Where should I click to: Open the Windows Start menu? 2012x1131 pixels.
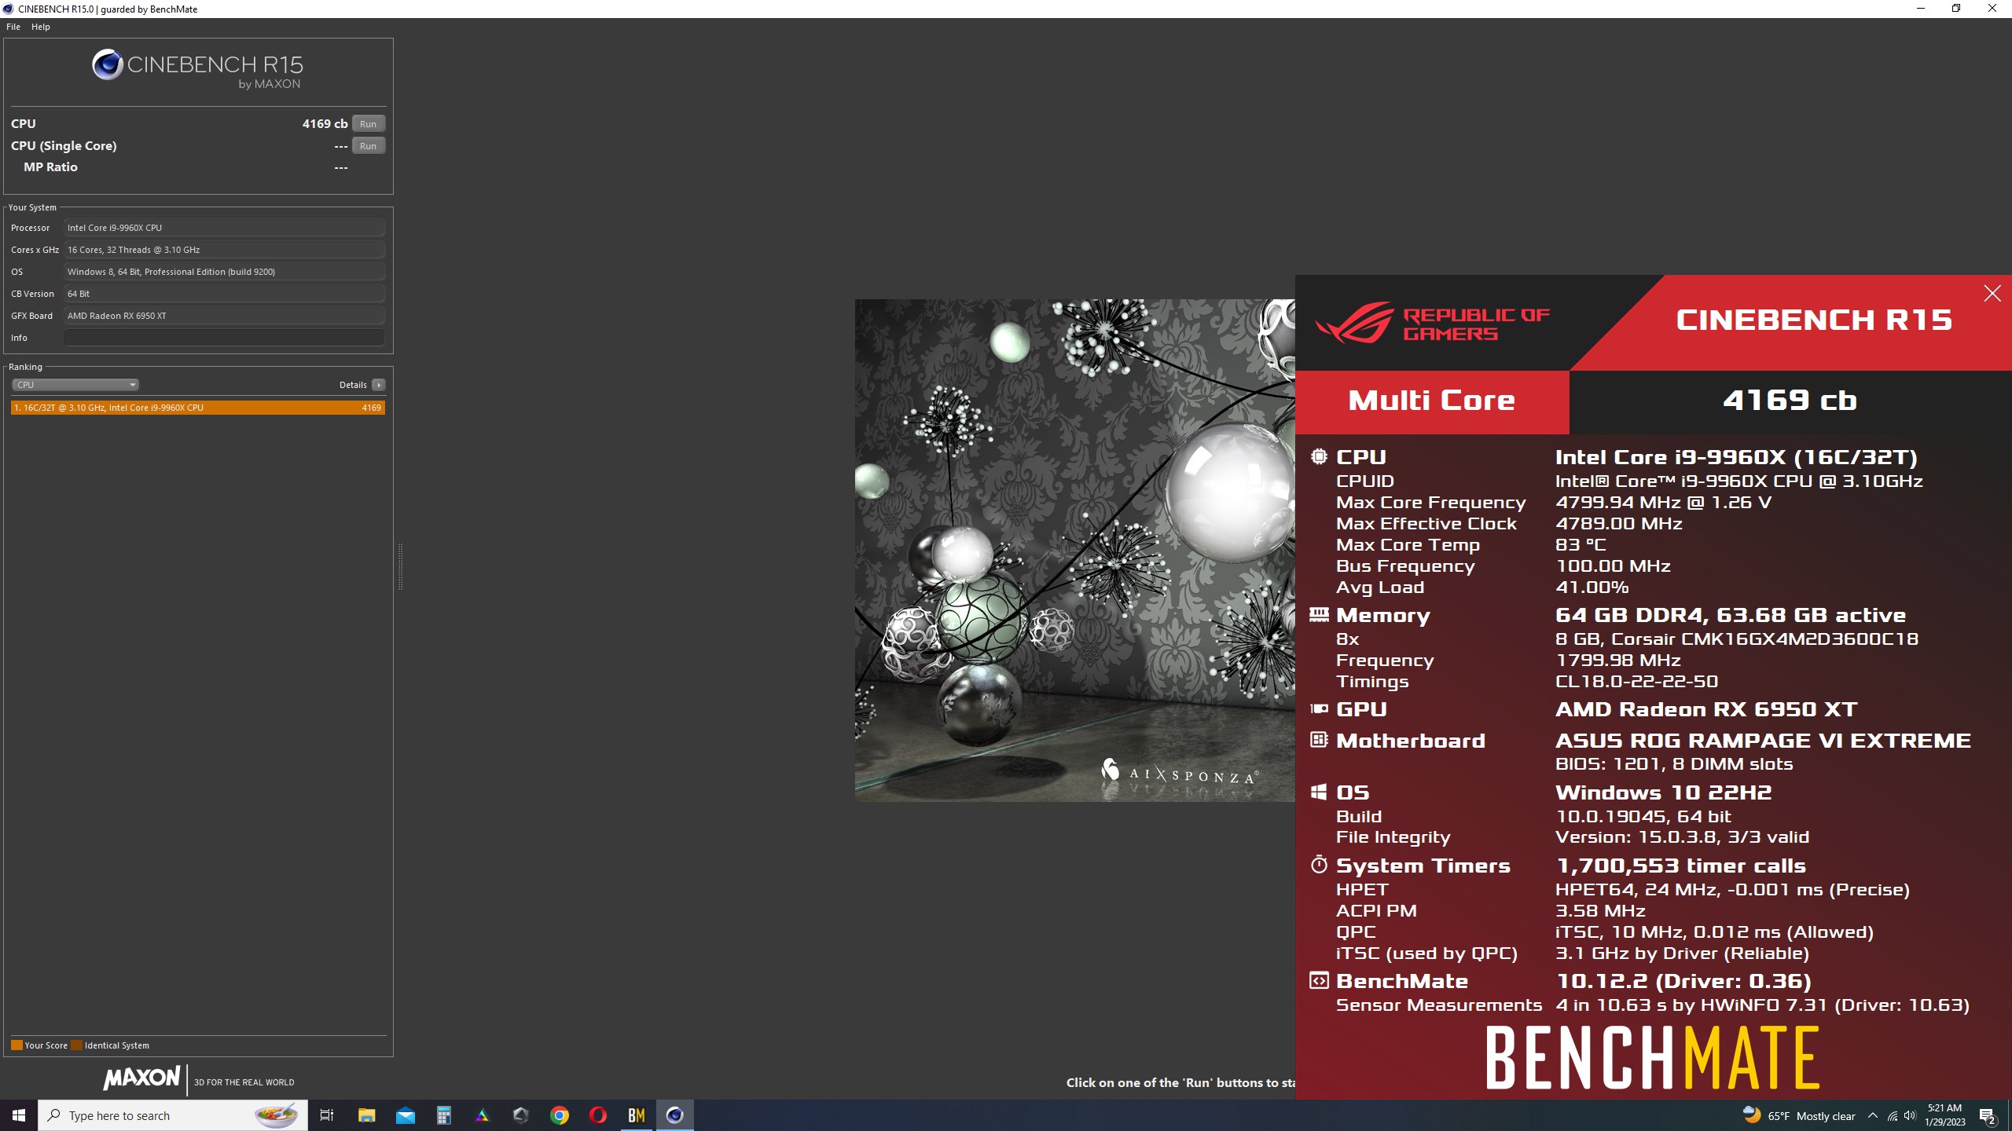click(x=19, y=1115)
